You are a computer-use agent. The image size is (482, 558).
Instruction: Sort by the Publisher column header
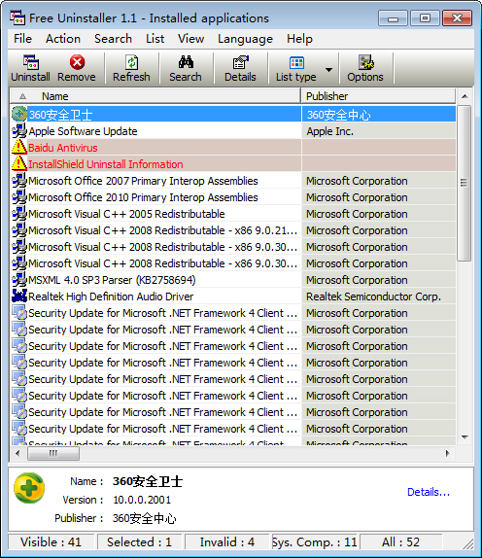coord(378,96)
